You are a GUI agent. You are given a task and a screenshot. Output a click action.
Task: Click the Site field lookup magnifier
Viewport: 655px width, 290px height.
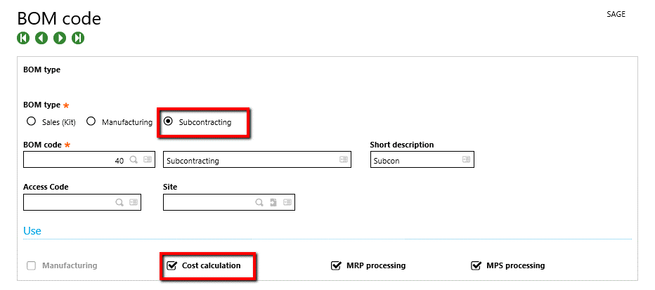pos(259,203)
